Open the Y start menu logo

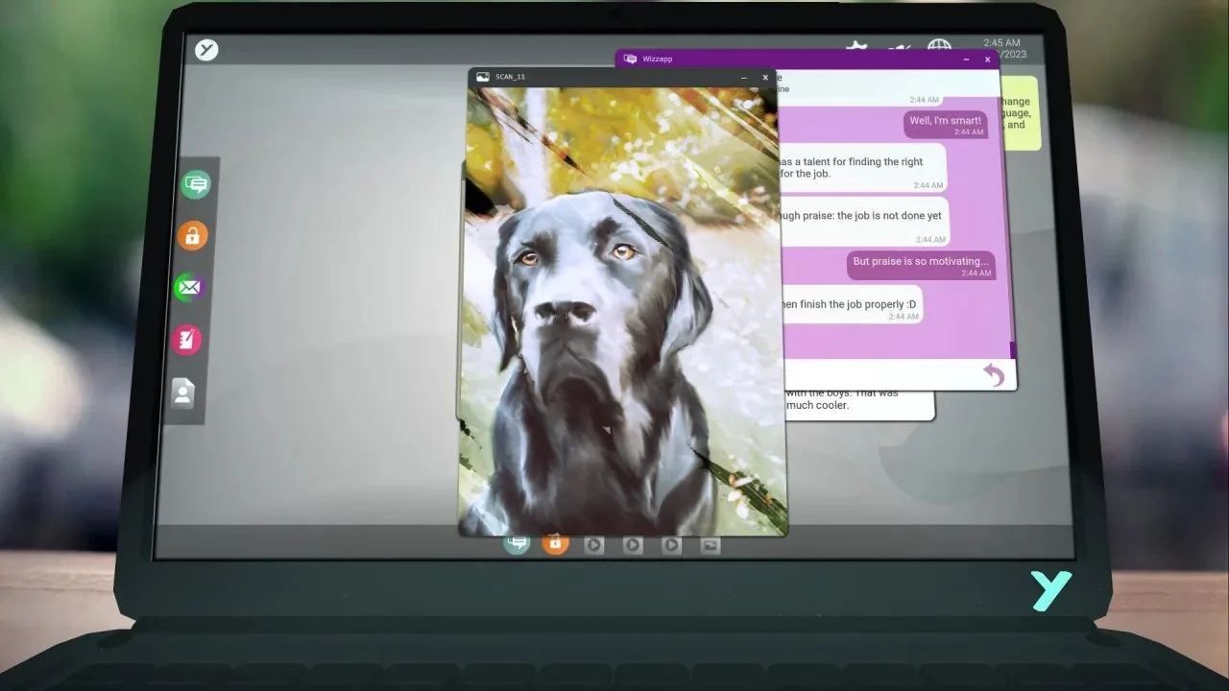point(206,50)
